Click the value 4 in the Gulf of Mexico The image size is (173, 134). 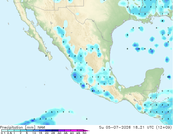[x=127, y=35]
